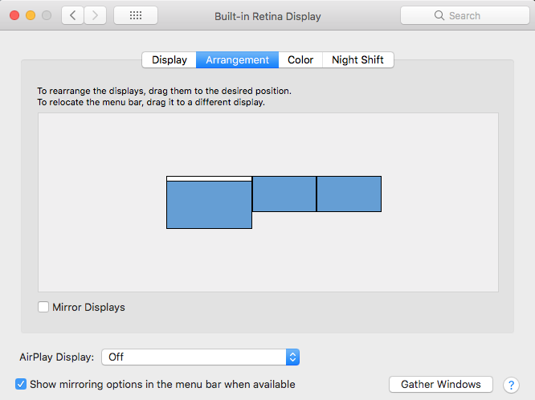The image size is (535, 400).
Task: Select the rightmost display rectangle
Action: (349, 194)
